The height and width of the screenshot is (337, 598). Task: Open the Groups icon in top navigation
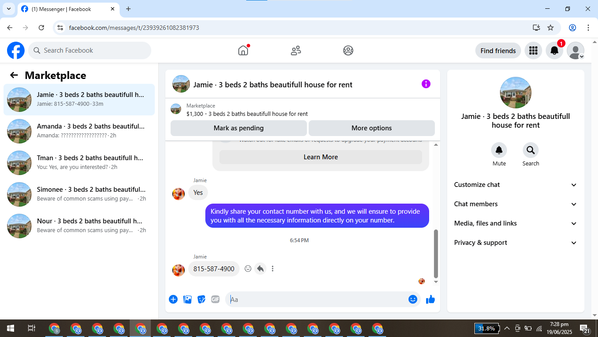click(348, 50)
